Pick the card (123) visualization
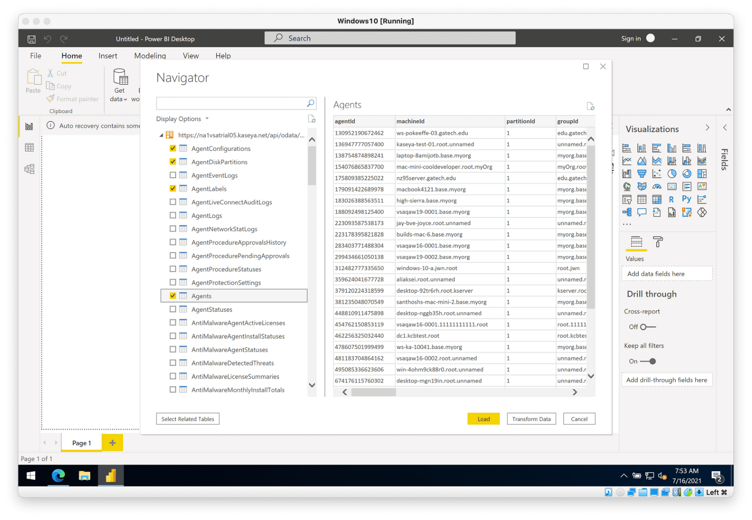752x520 pixels. (x=672, y=186)
